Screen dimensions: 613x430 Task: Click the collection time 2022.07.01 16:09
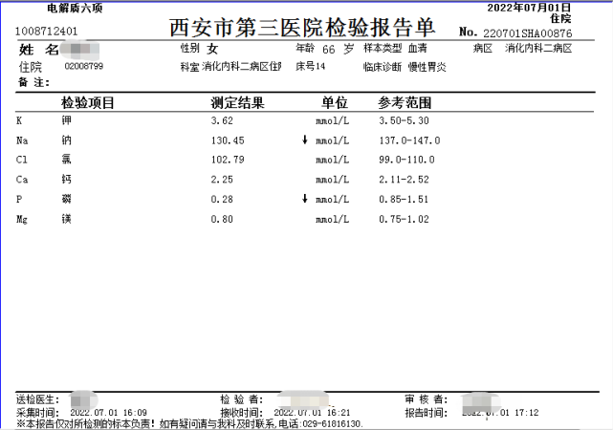pos(109,413)
